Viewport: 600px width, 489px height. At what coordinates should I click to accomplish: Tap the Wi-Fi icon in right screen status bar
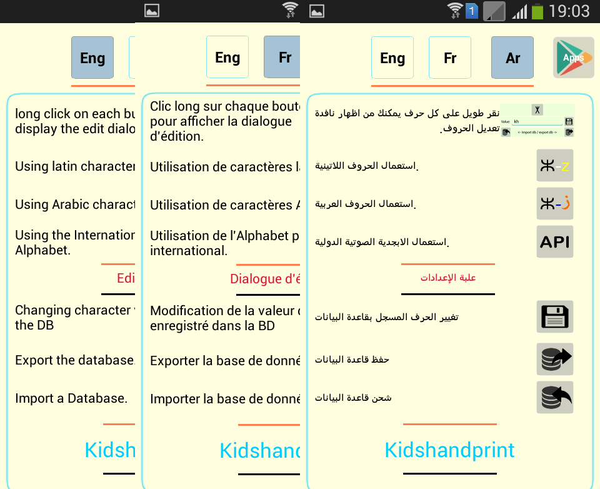pyautogui.click(x=456, y=11)
